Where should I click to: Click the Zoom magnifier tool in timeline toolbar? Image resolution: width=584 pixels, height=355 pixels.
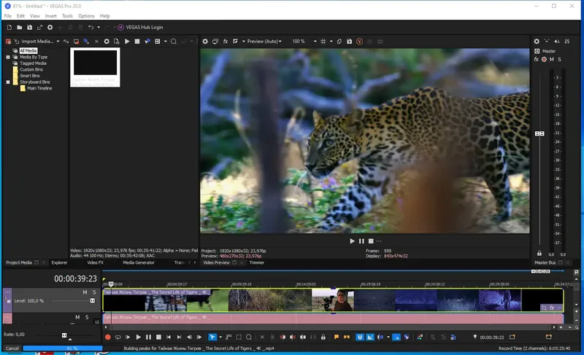coord(249,338)
